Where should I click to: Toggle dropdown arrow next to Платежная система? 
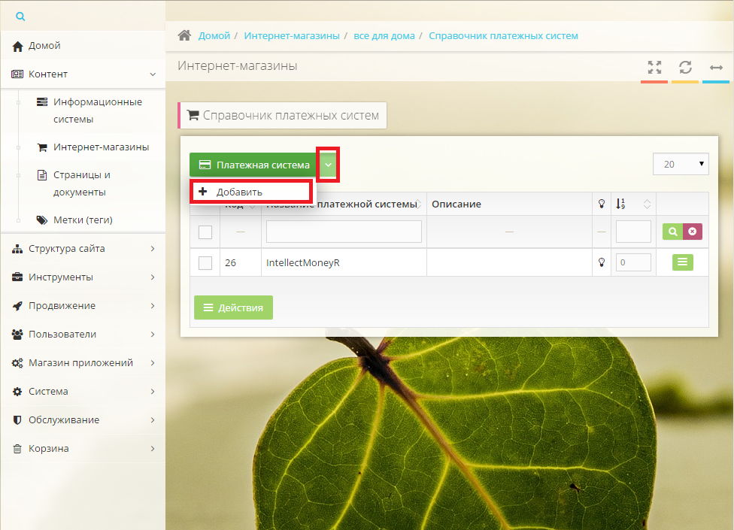click(x=328, y=165)
